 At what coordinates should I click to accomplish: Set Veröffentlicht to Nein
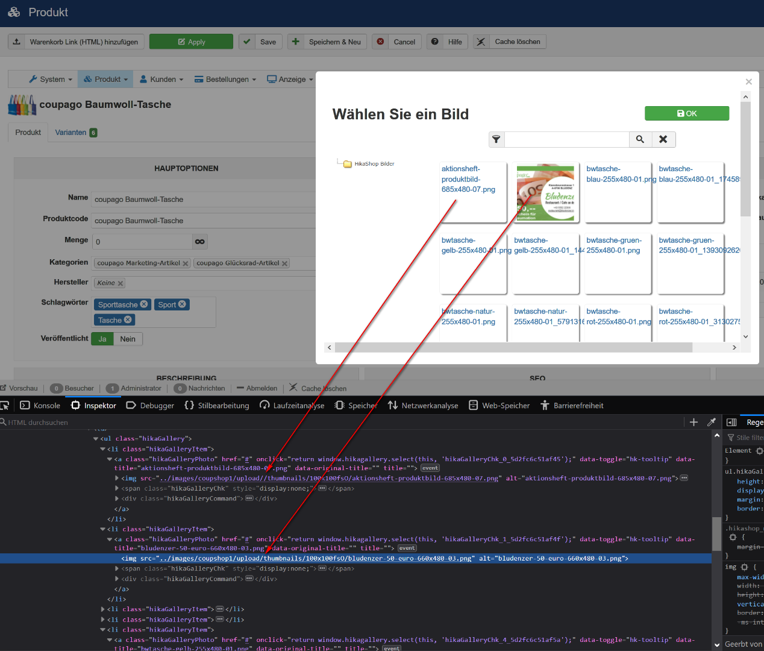(128, 339)
